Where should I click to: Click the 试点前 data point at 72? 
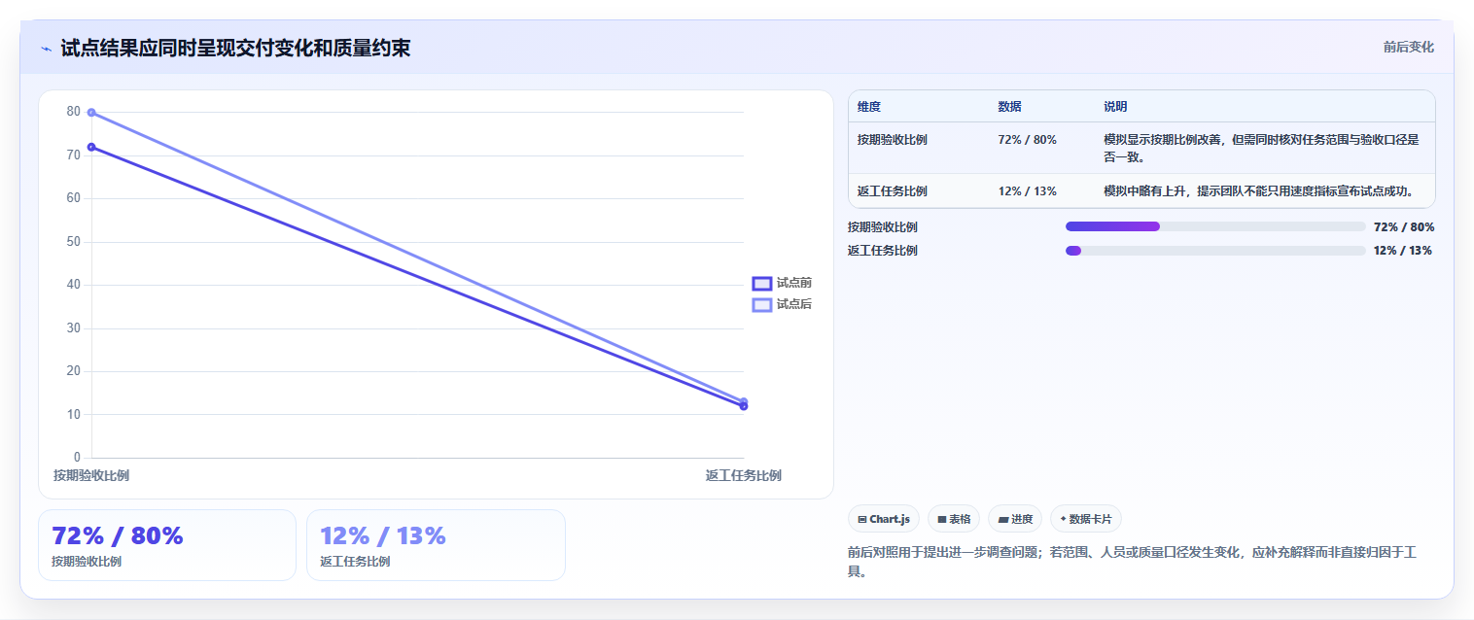click(x=91, y=147)
